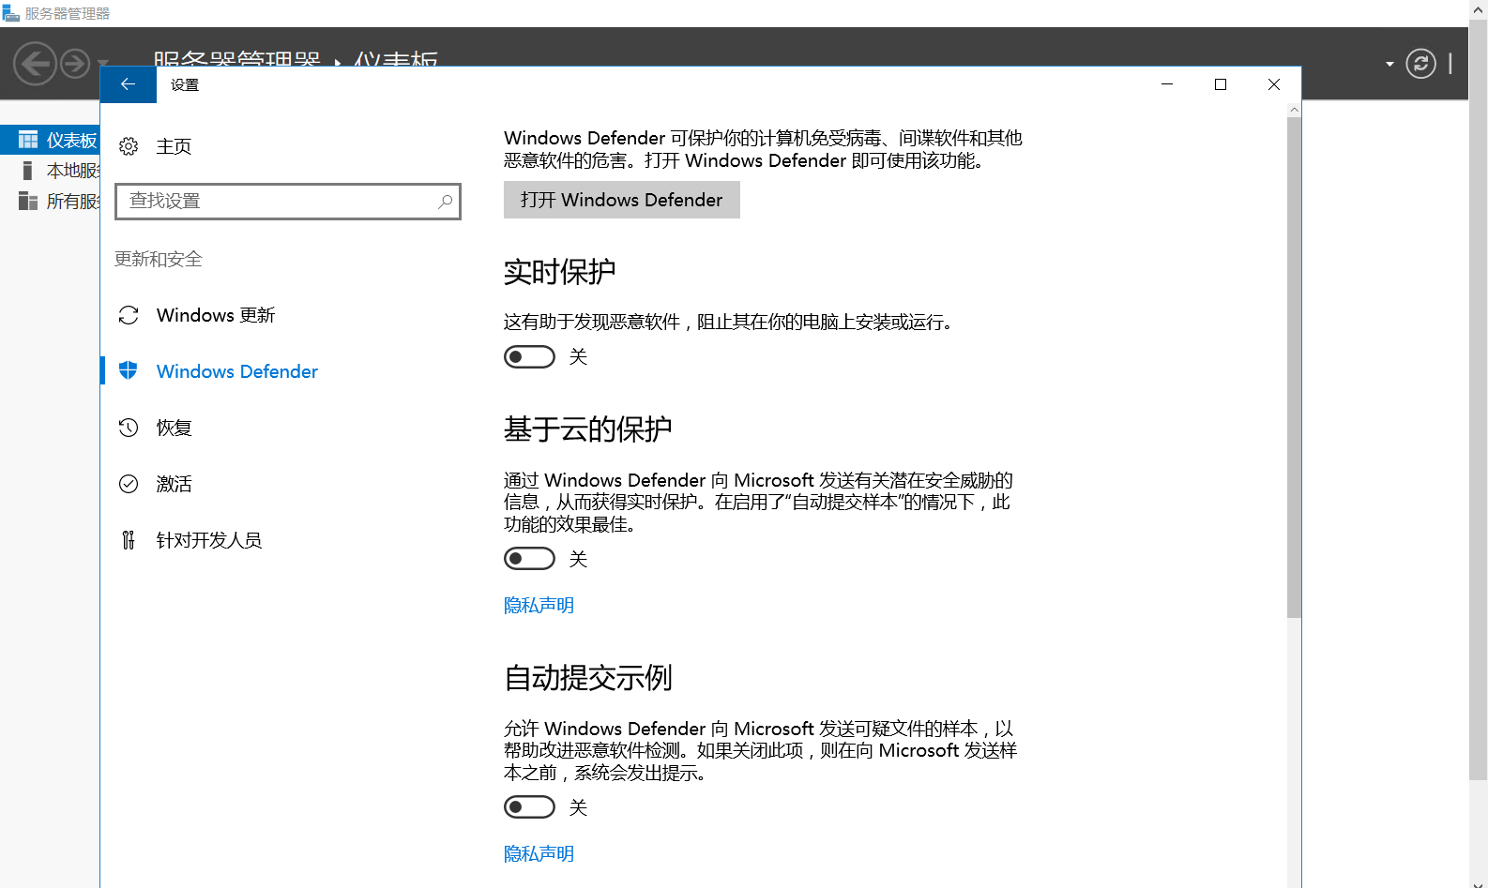The height and width of the screenshot is (888, 1488).
Task: Click 打开 Windows Defender button
Action: [621, 200]
